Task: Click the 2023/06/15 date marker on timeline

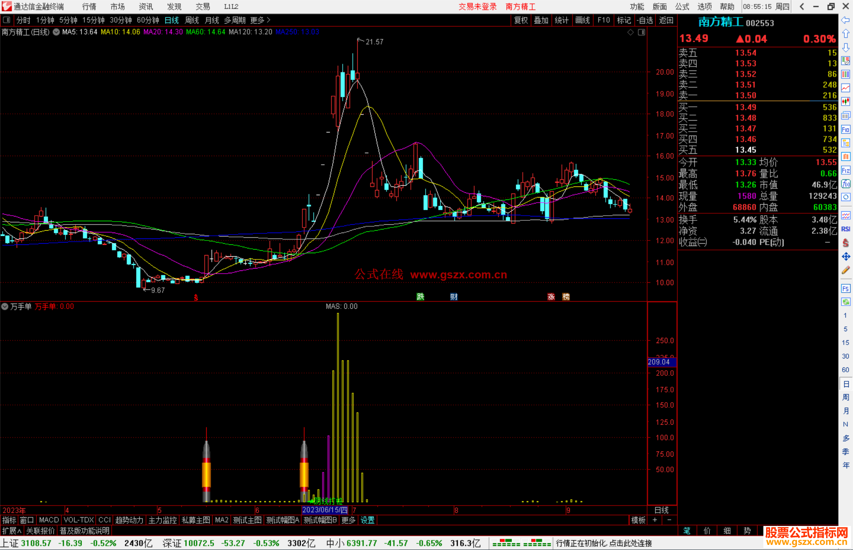Action: coord(325,510)
